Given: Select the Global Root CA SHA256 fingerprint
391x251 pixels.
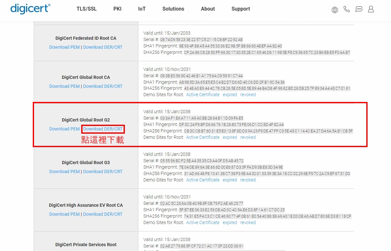Looking at the screenshot, I should (x=267, y=88).
